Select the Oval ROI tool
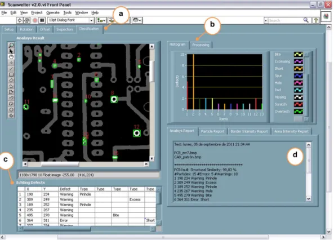Viewport: 334px width, 240px height. coord(11,109)
